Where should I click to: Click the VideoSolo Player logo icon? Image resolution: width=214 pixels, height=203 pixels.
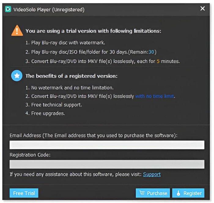(8, 10)
